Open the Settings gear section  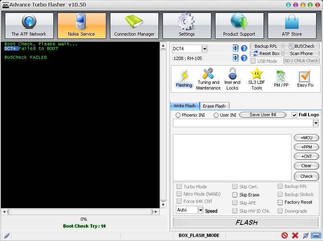click(187, 26)
